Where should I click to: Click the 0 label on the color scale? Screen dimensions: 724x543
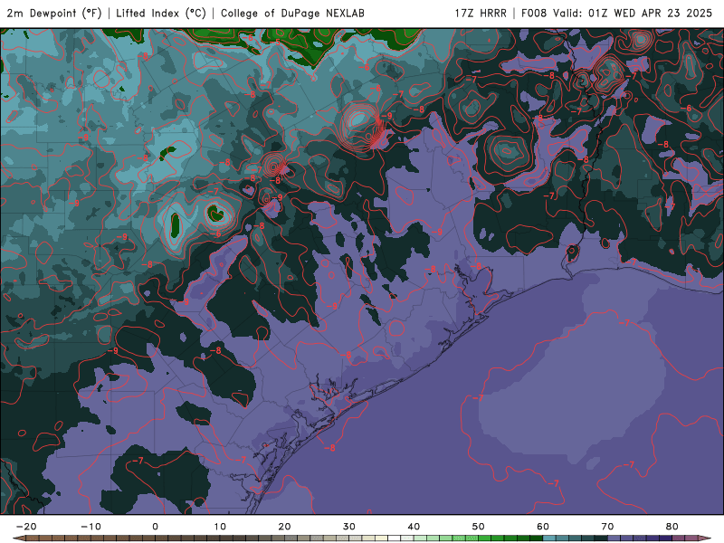[x=155, y=527]
